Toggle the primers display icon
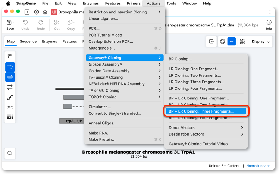 click(x=10, y=77)
